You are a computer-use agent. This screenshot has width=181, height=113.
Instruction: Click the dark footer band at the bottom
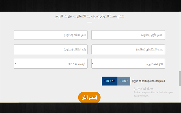tap(90, 108)
